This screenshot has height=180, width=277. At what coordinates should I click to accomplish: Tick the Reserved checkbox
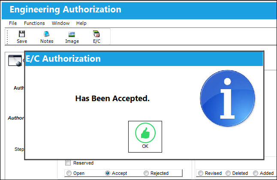pos(68,163)
